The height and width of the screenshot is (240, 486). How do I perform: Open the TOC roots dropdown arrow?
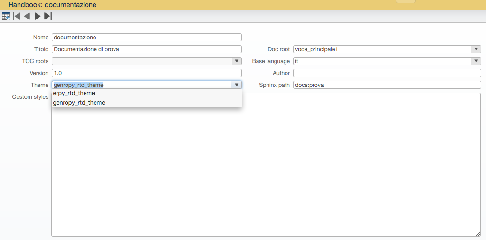coord(237,61)
